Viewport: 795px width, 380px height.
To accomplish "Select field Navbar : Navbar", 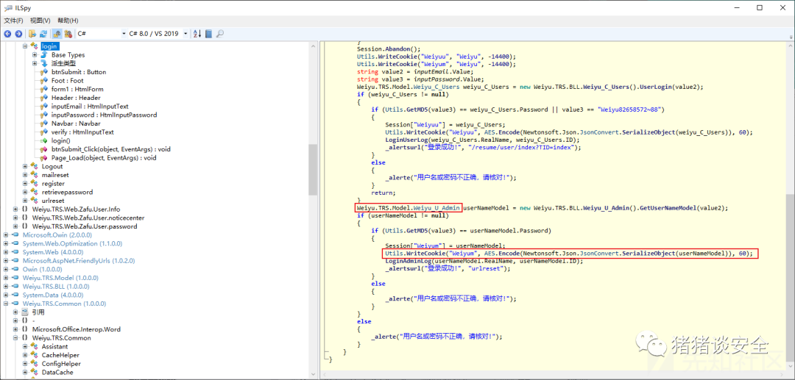I will click(x=76, y=123).
